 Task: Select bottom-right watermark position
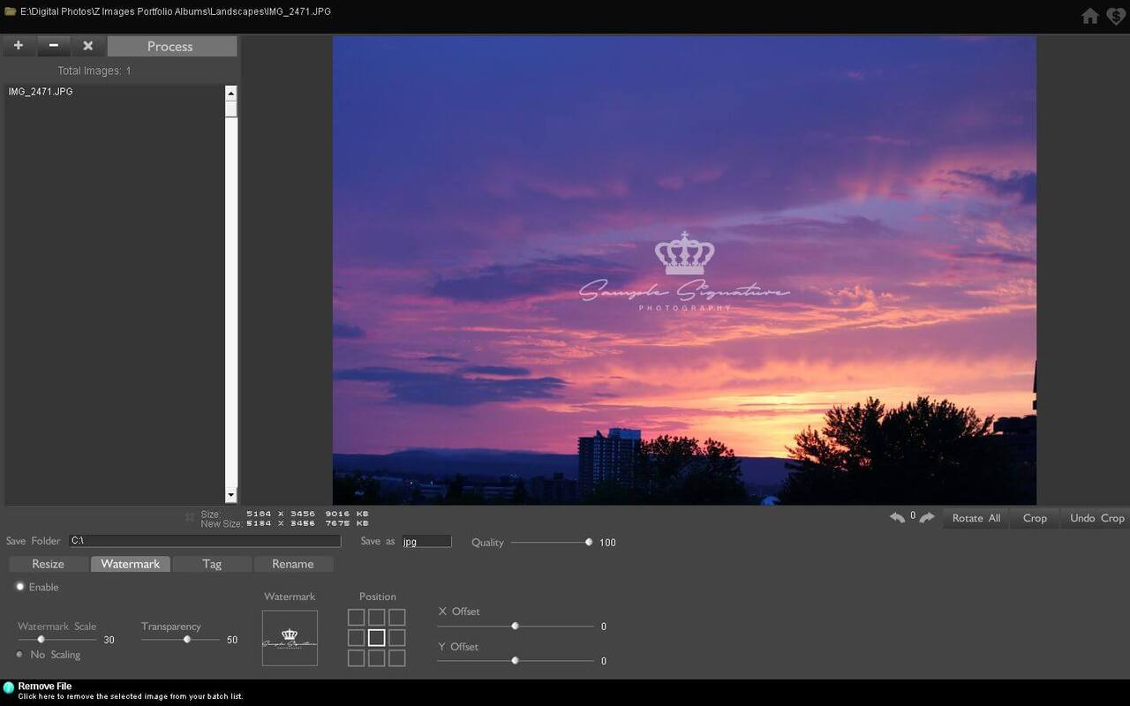[x=397, y=658]
